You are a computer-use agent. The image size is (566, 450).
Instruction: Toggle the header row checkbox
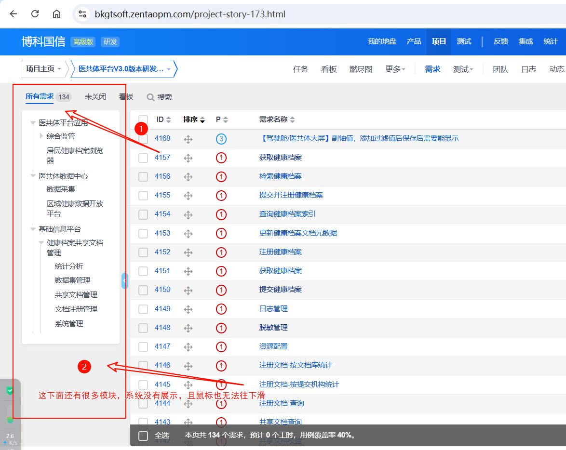(143, 119)
